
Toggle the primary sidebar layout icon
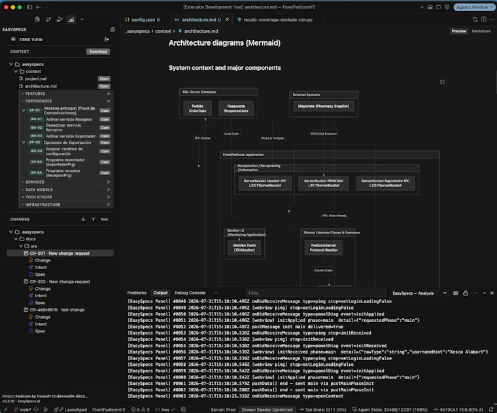pyautogui.click(x=29, y=7)
